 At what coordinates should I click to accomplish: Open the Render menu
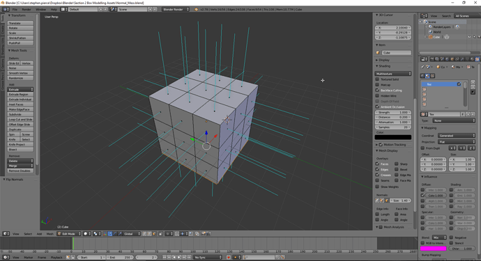click(26, 10)
